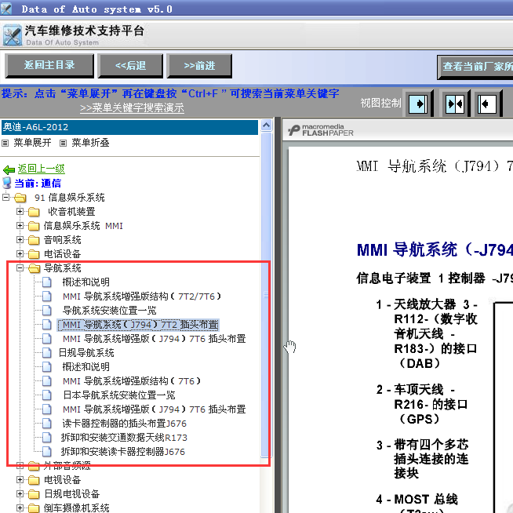Click the view control right-arrow panel icon
Image resolution: width=513 pixels, height=513 pixels.
point(419,104)
